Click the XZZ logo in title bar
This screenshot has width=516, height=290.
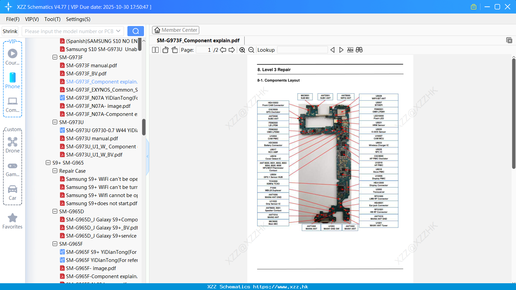tap(8, 7)
